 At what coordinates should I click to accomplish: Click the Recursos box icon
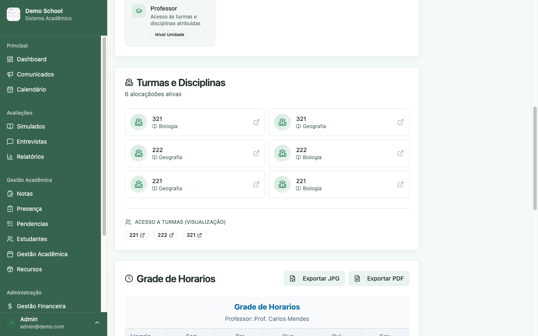point(10,269)
